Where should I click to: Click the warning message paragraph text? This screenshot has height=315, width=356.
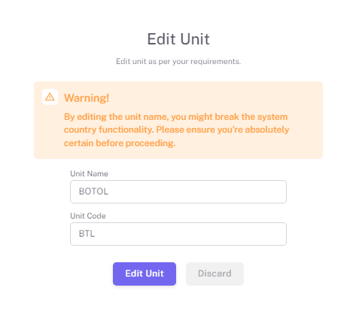[x=176, y=130]
